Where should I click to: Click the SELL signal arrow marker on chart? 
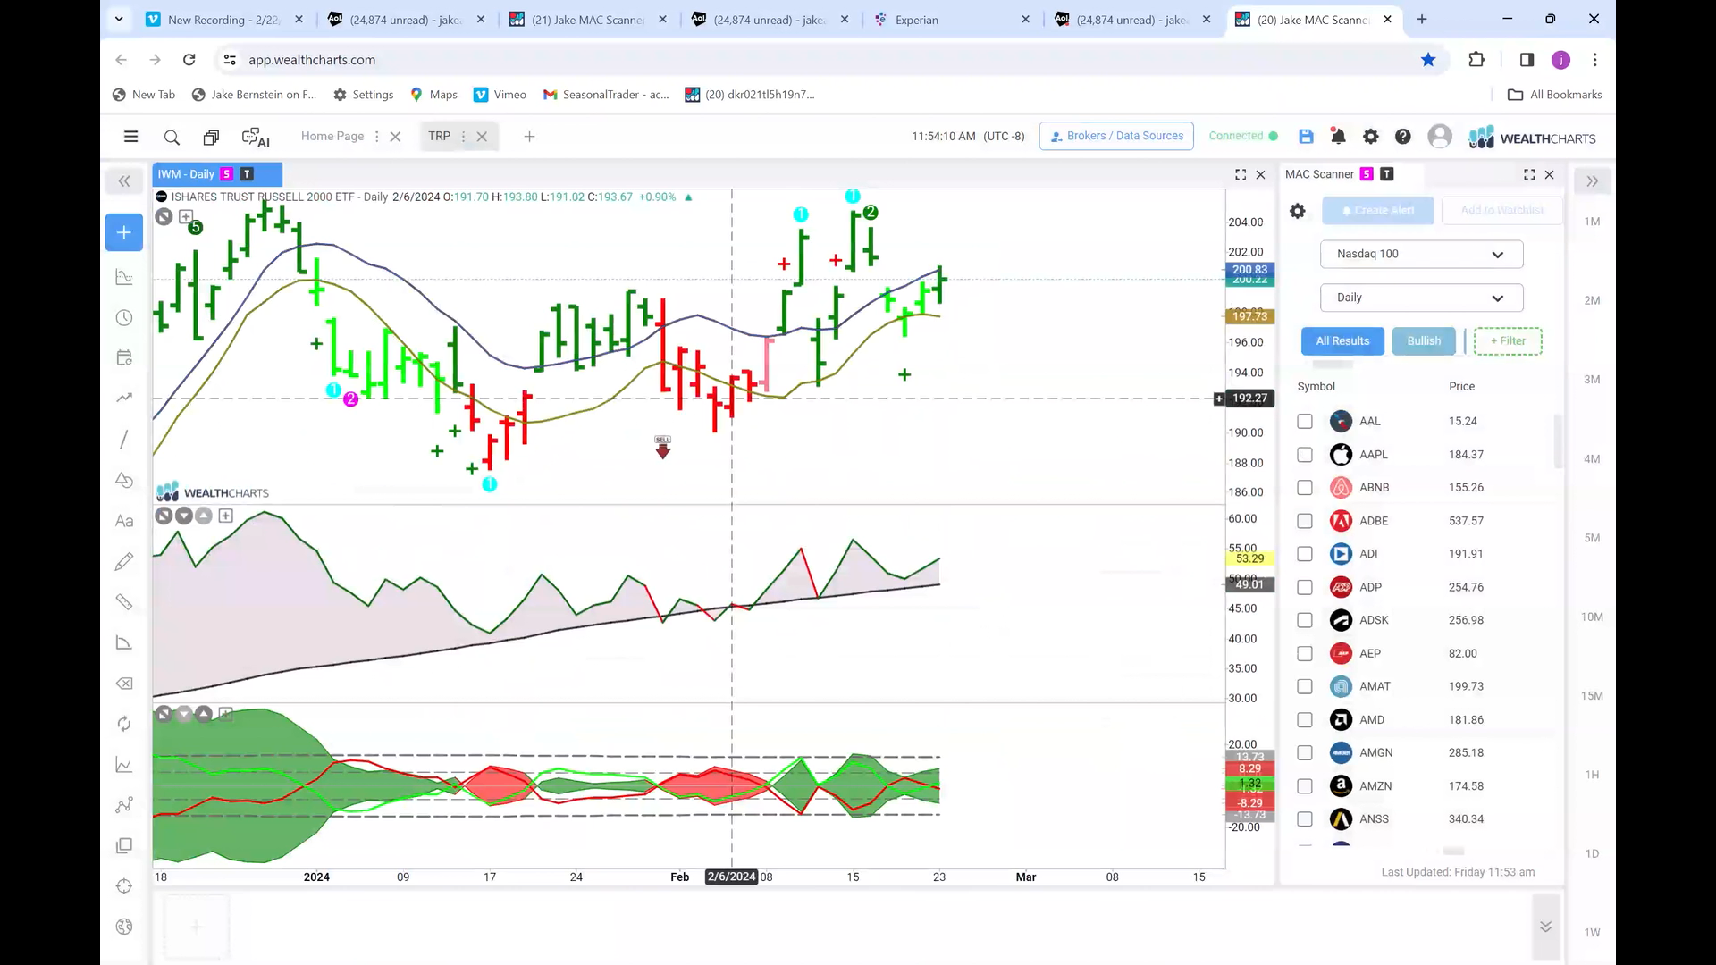click(662, 448)
